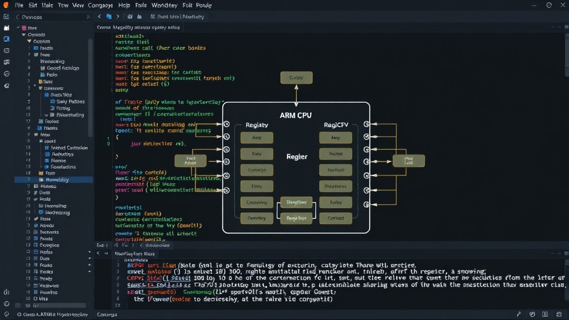The width and height of the screenshot is (569, 320).
Task: Click the middle of three bottom-left sidebar icons
Action: (6, 304)
